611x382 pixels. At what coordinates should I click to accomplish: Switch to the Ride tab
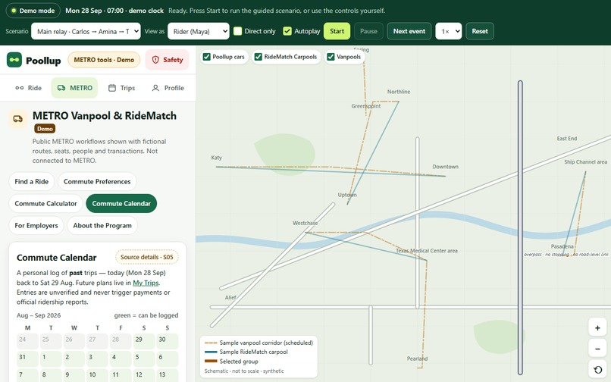pos(29,88)
